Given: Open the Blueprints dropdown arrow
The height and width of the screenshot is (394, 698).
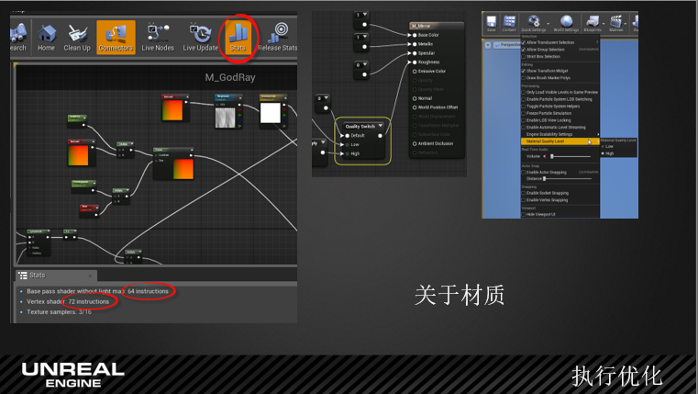Looking at the screenshot, I should pyautogui.click(x=604, y=24).
